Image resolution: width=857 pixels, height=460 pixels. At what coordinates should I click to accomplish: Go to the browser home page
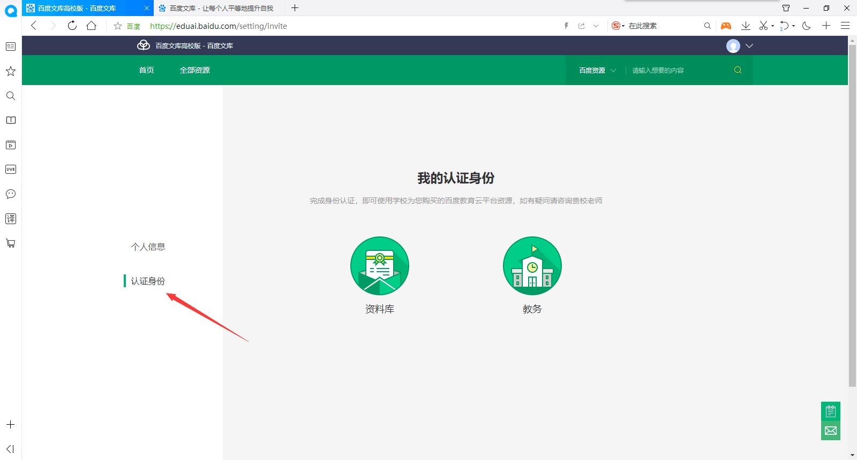point(92,26)
